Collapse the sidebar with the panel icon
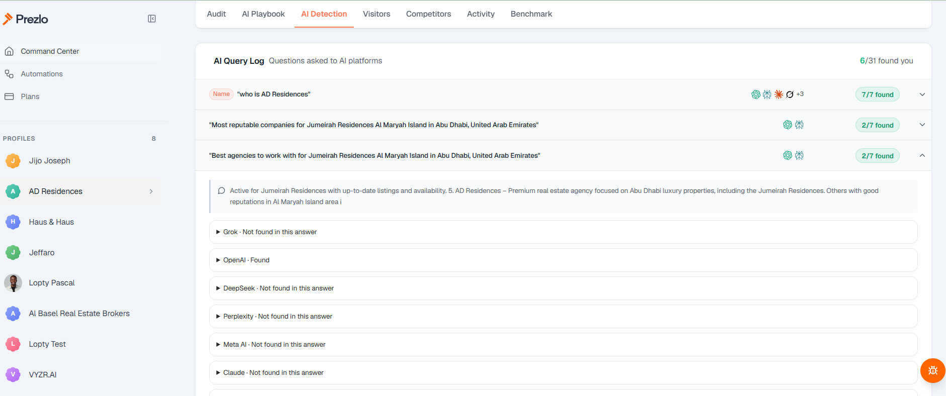Image resolution: width=946 pixels, height=396 pixels. [152, 19]
